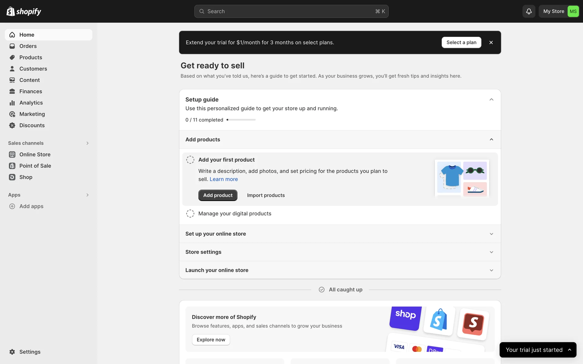Image resolution: width=583 pixels, height=364 pixels.
Task: Click the Analytics bar chart icon
Action: pyautogui.click(x=12, y=103)
